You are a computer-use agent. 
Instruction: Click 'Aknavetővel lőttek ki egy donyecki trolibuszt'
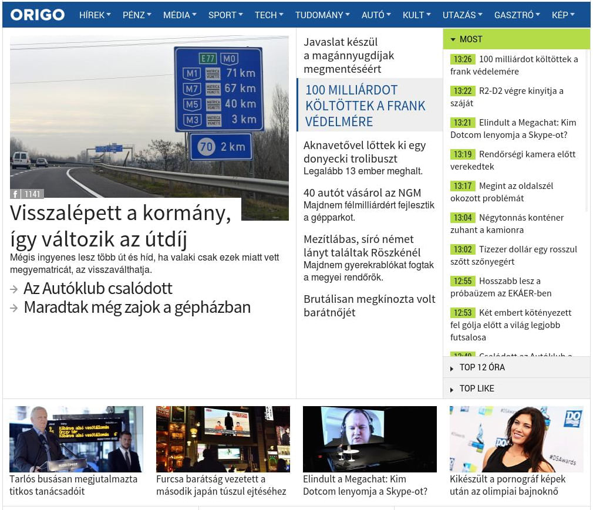coord(365,151)
